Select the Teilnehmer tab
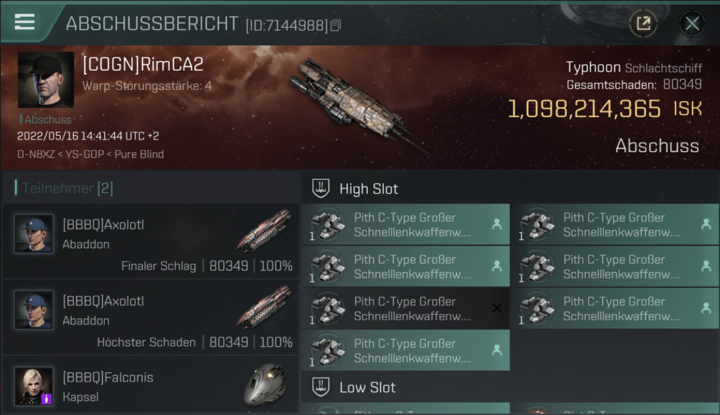The image size is (720, 415). 66,188
